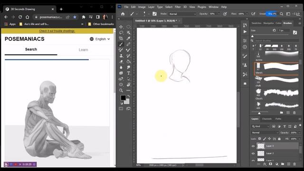304x171 pixels.
Task: Open the Layer menu
Action: 151,7
